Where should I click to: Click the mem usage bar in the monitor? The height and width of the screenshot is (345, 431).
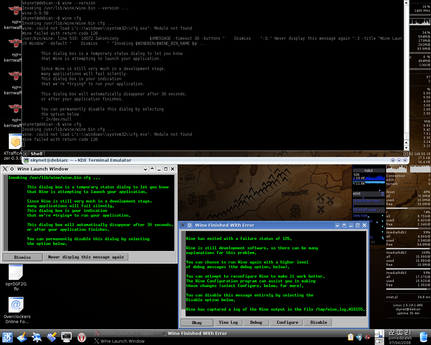click(x=368, y=201)
